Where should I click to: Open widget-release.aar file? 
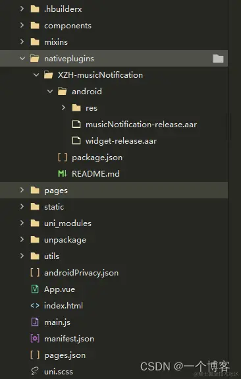pos(121,141)
